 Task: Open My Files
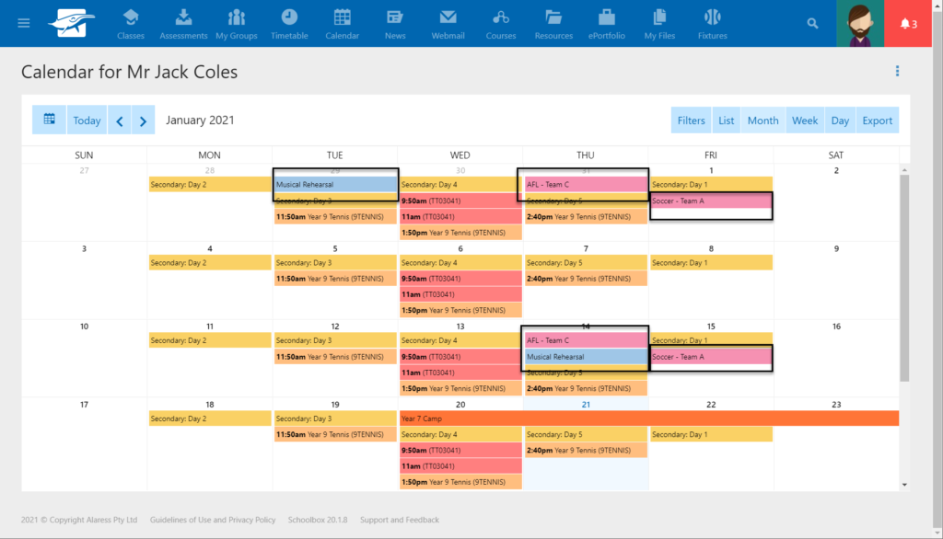coord(658,23)
